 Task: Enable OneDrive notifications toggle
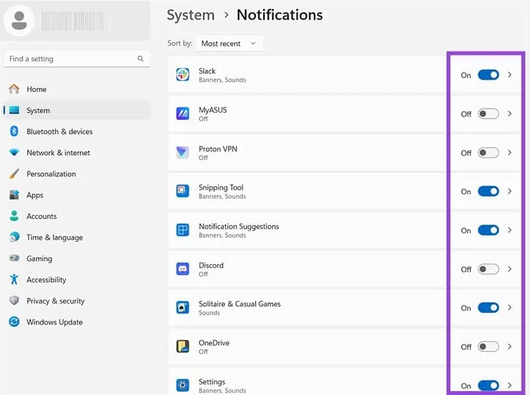[x=488, y=347]
